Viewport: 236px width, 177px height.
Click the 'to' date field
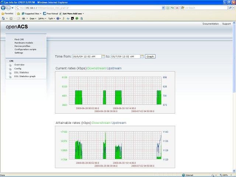(125, 56)
